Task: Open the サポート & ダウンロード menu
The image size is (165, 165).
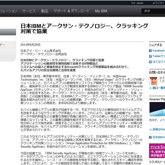Action: (71, 11)
